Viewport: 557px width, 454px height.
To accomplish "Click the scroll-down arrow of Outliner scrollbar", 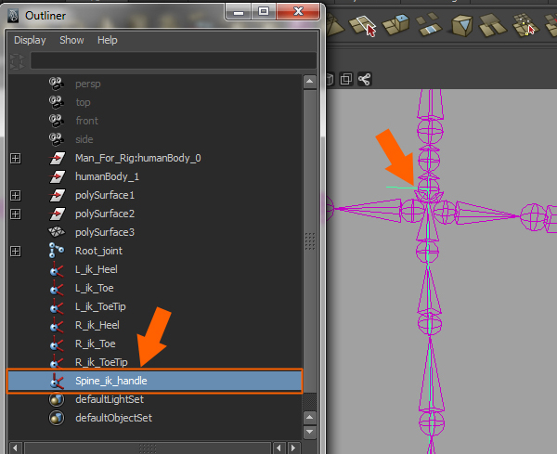I will coord(310,432).
